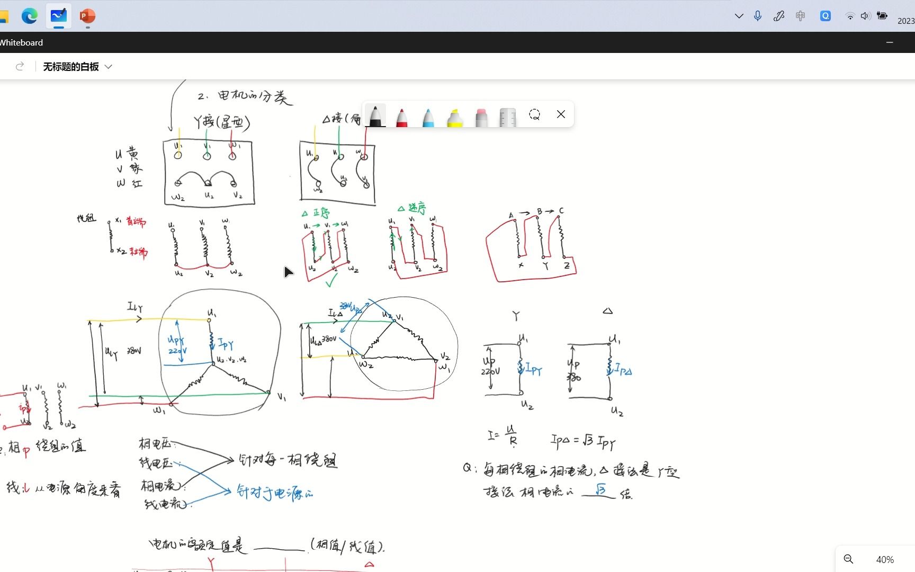Open PowerPoint from the taskbar
This screenshot has height=572, width=915.
tap(87, 16)
